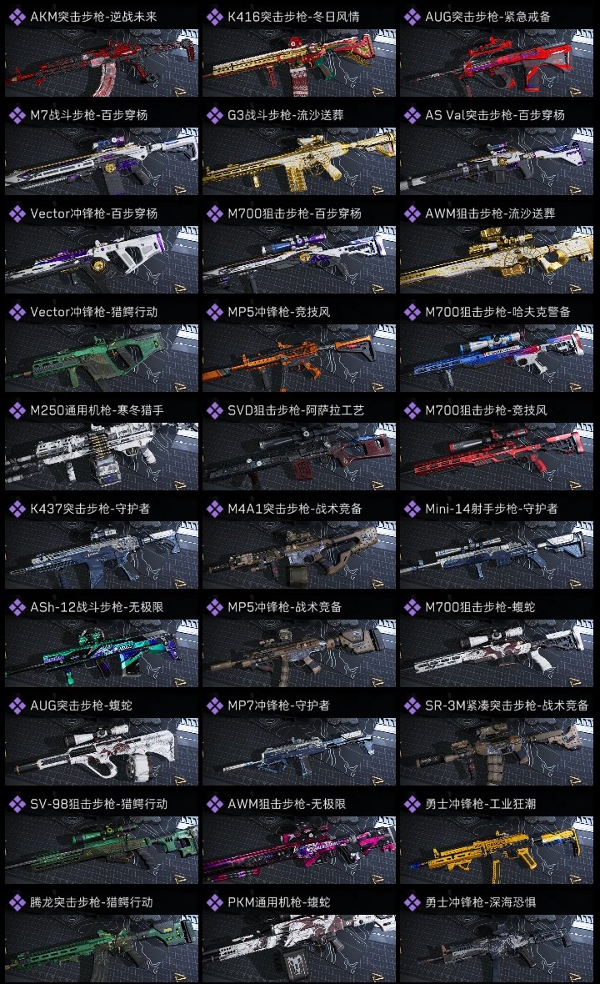The height and width of the screenshot is (984, 600).
Task: Open the red AUG紧急戒备 weapon skin image
Action: tap(497, 63)
